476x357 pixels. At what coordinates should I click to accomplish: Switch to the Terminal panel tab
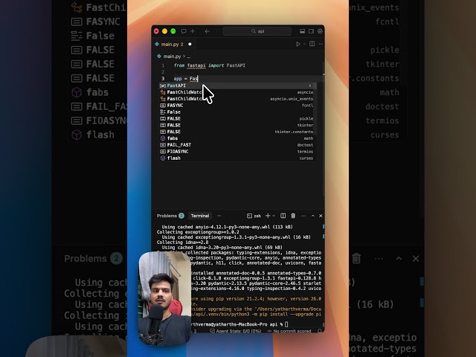pos(200,216)
